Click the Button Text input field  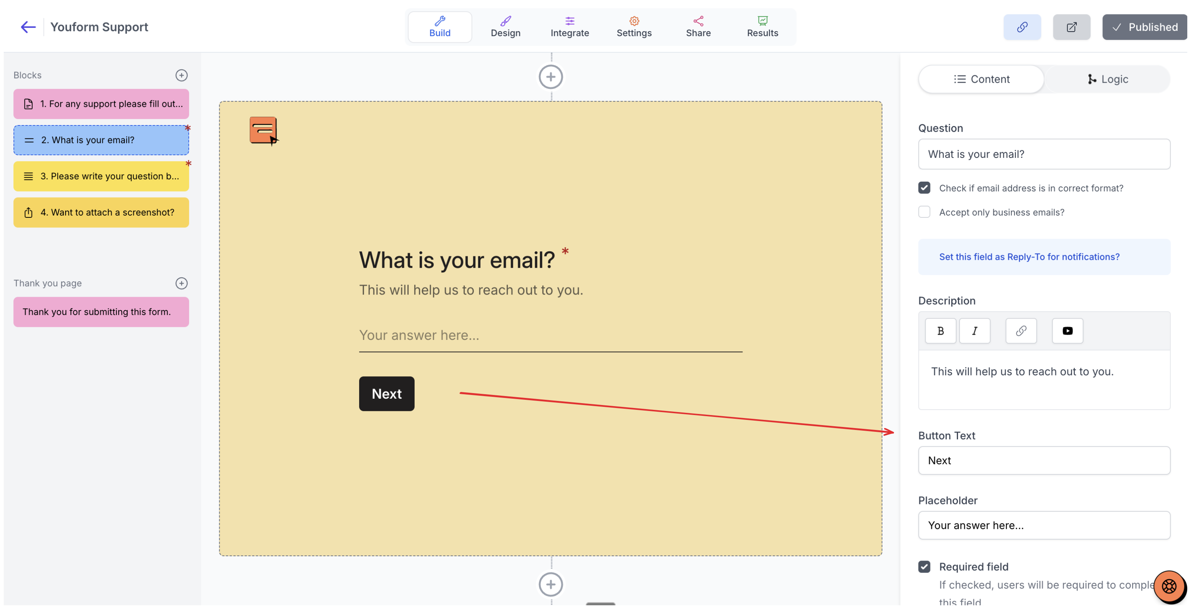click(1044, 460)
